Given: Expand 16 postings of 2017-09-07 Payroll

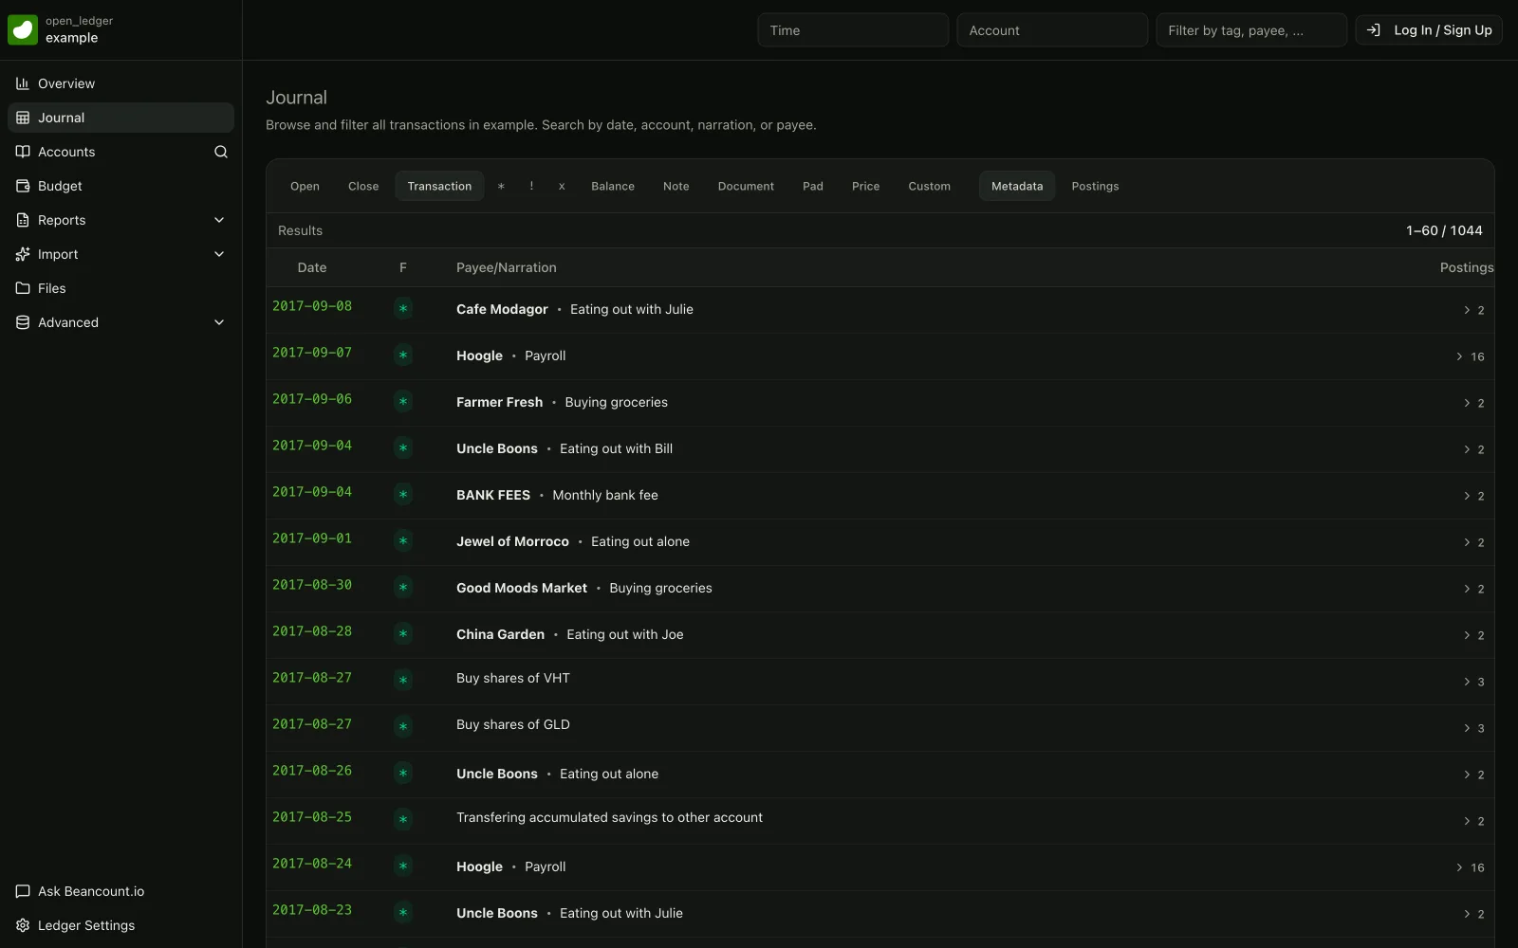Looking at the screenshot, I should point(1470,356).
